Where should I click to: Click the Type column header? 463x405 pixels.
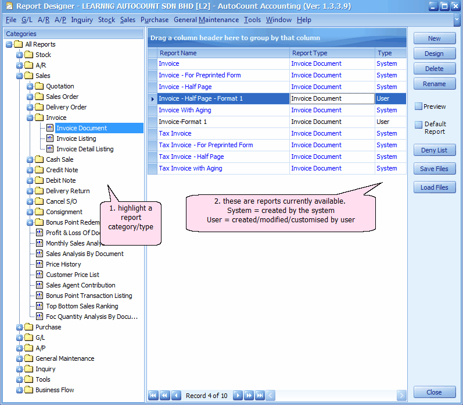click(390, 53)
